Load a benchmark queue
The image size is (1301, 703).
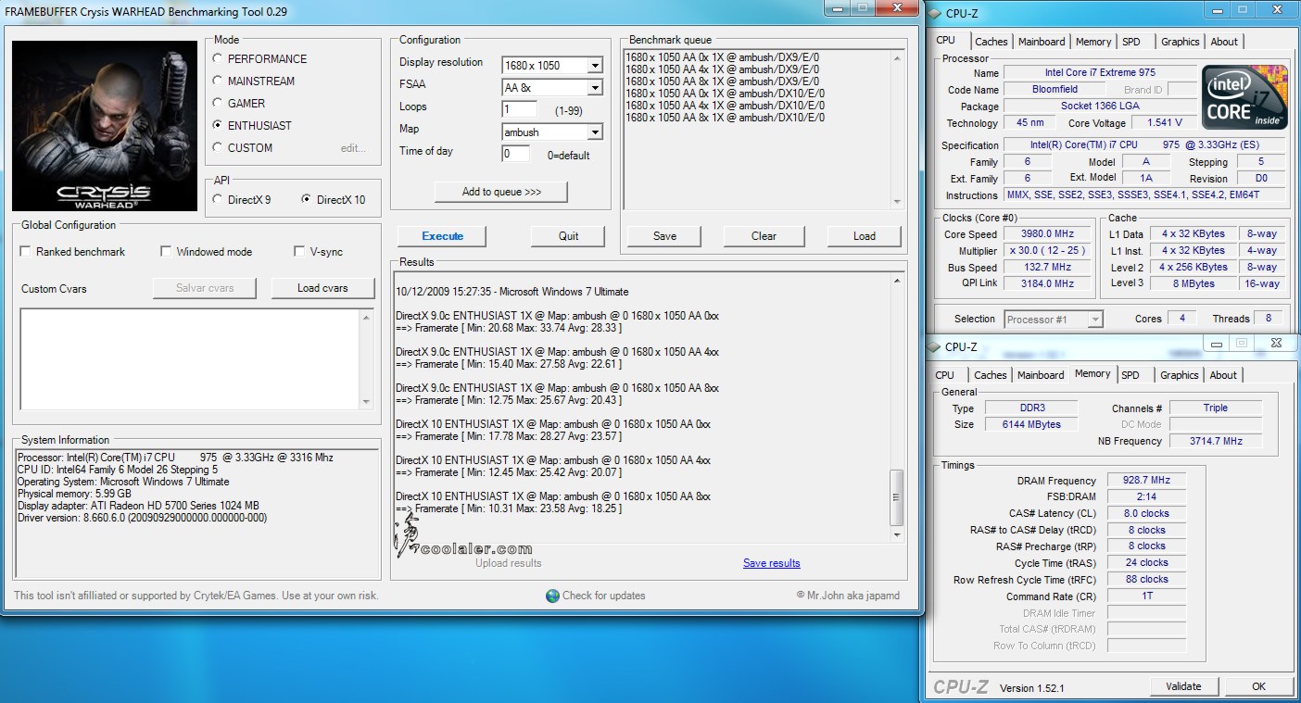click(864, 236)
